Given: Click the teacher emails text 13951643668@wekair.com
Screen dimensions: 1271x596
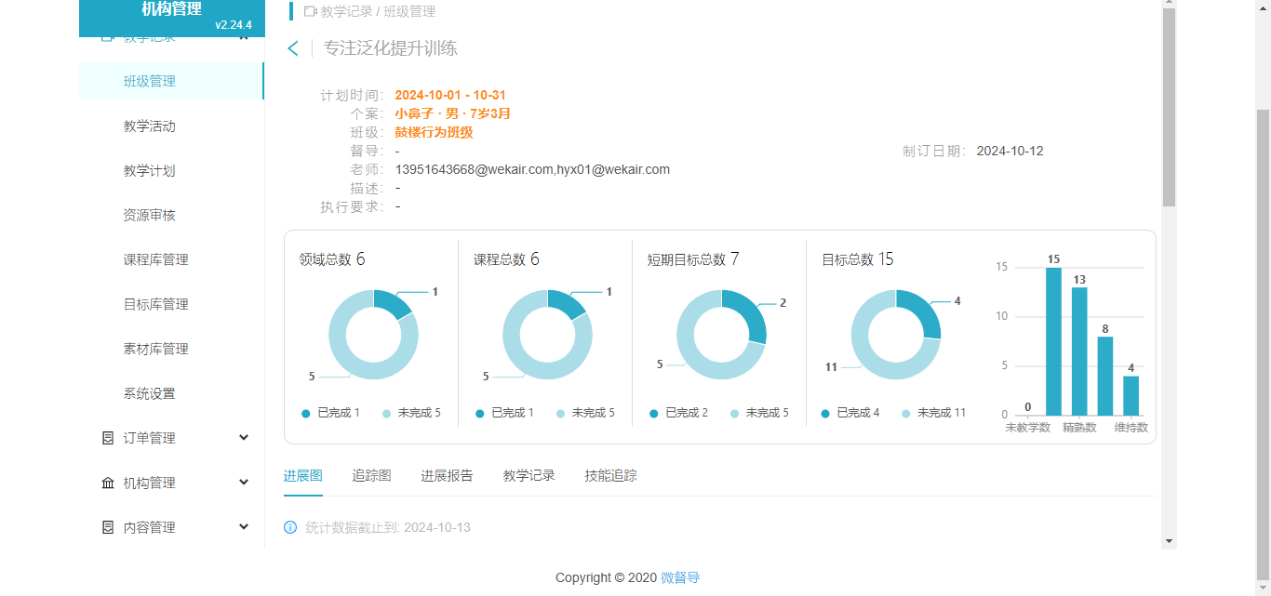Looking at the screenshot, I should tap(475, 169).
